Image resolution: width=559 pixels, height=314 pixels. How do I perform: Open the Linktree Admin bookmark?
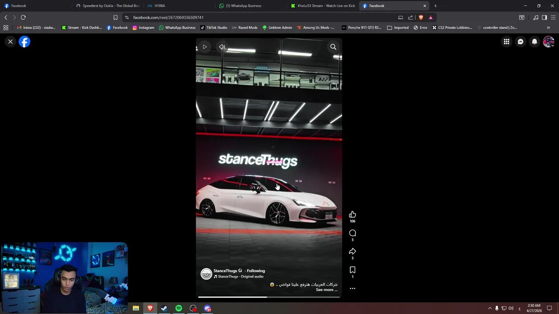click(x=277, y=27)
